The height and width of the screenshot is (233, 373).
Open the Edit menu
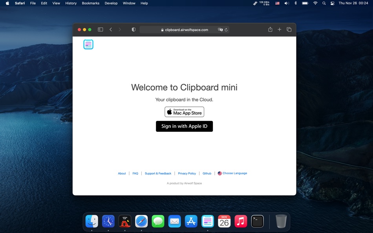(x=44, y=3)
